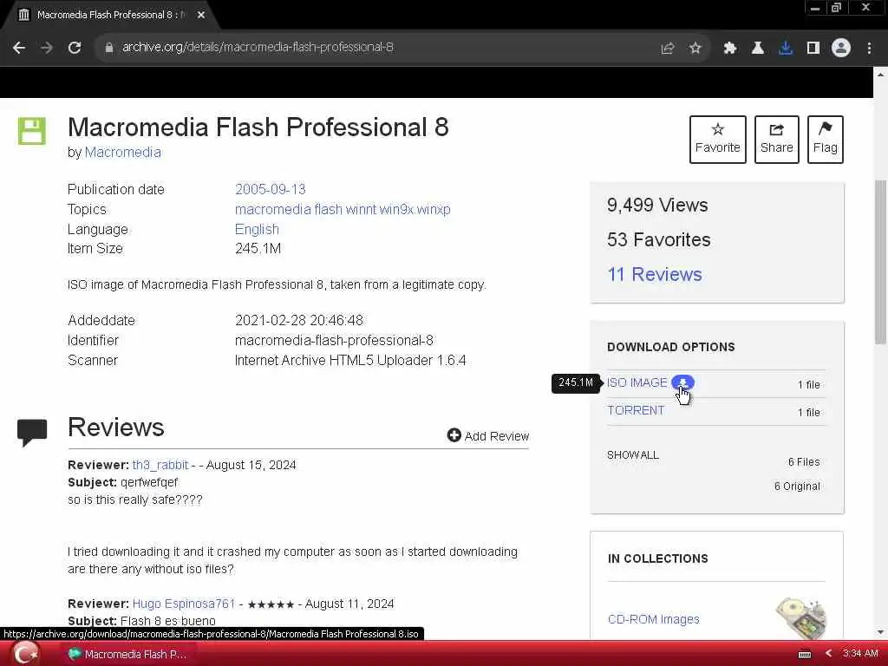Close the Macromedia Flash Professional 8 tab

201,16
